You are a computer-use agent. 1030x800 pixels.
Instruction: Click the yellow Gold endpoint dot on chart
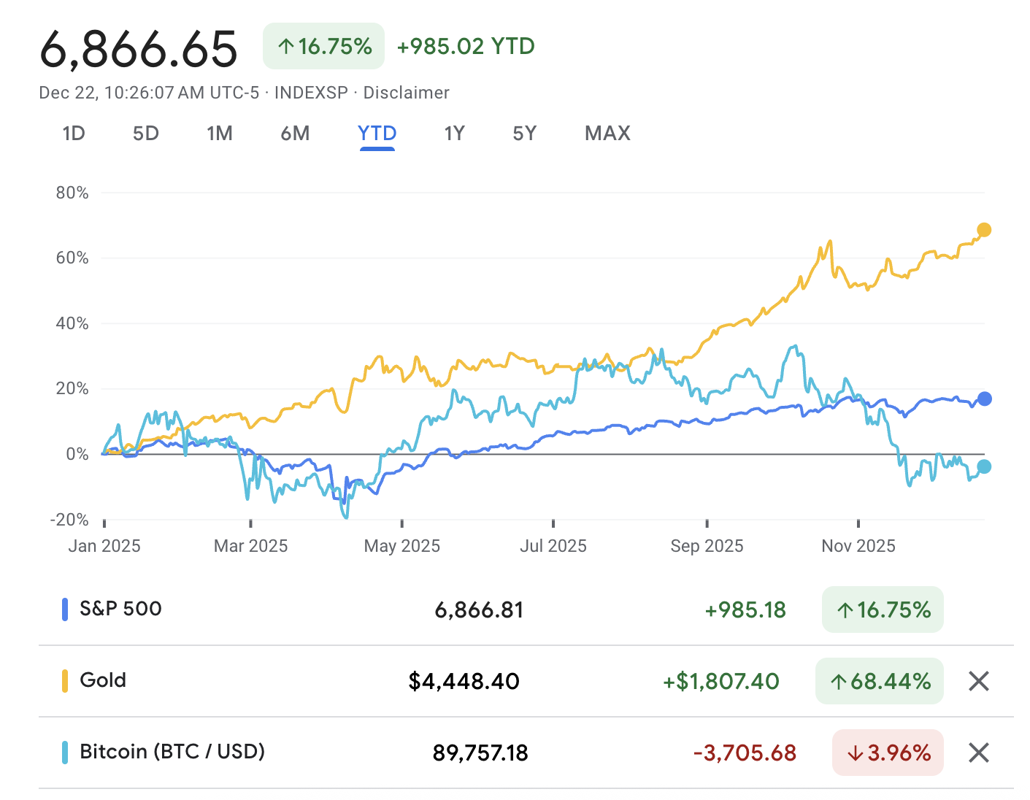click(x=984, y=230)
